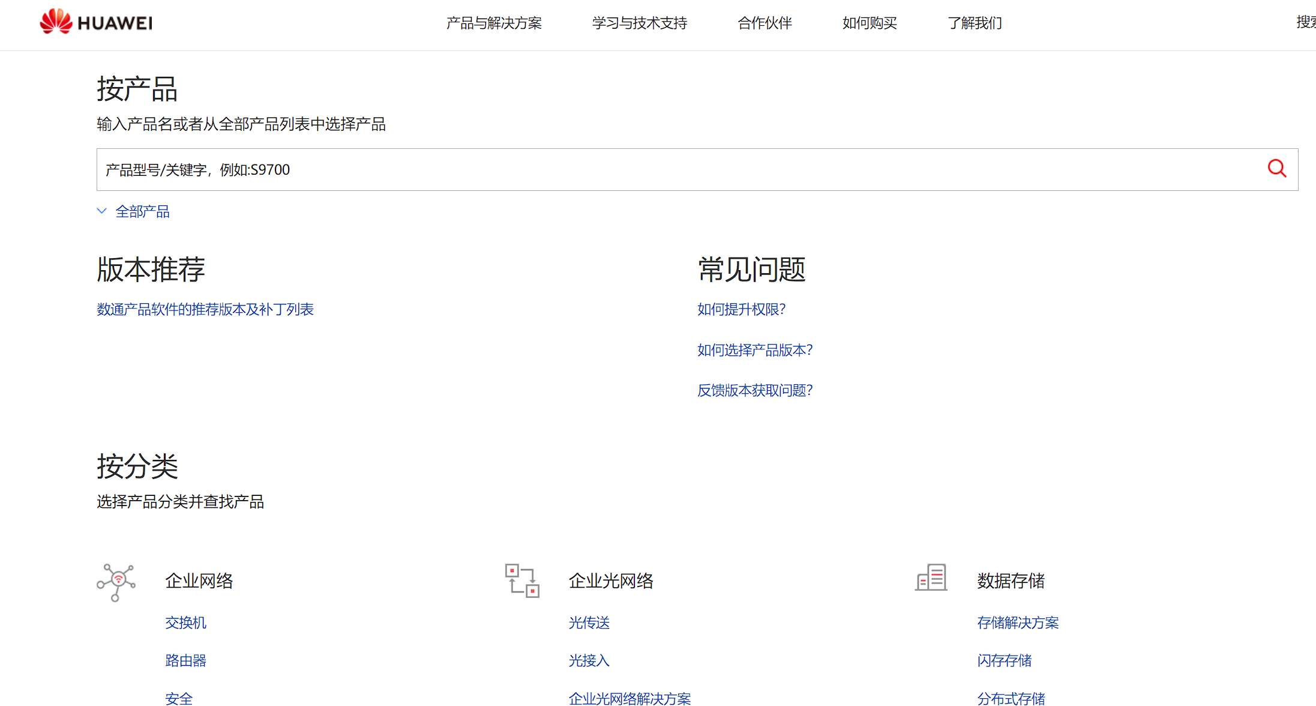Open 了解我们 menu
The width and height of the screenshot is (1316, 706).
click(x=975, y=23)
